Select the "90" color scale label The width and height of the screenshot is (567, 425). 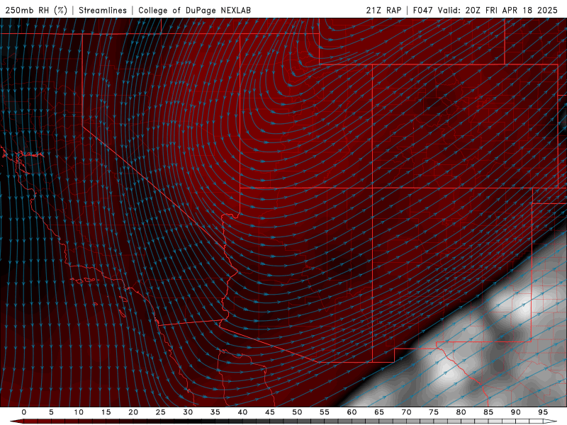(516, 412)
